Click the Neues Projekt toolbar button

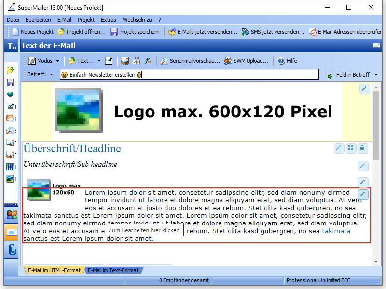33,32
